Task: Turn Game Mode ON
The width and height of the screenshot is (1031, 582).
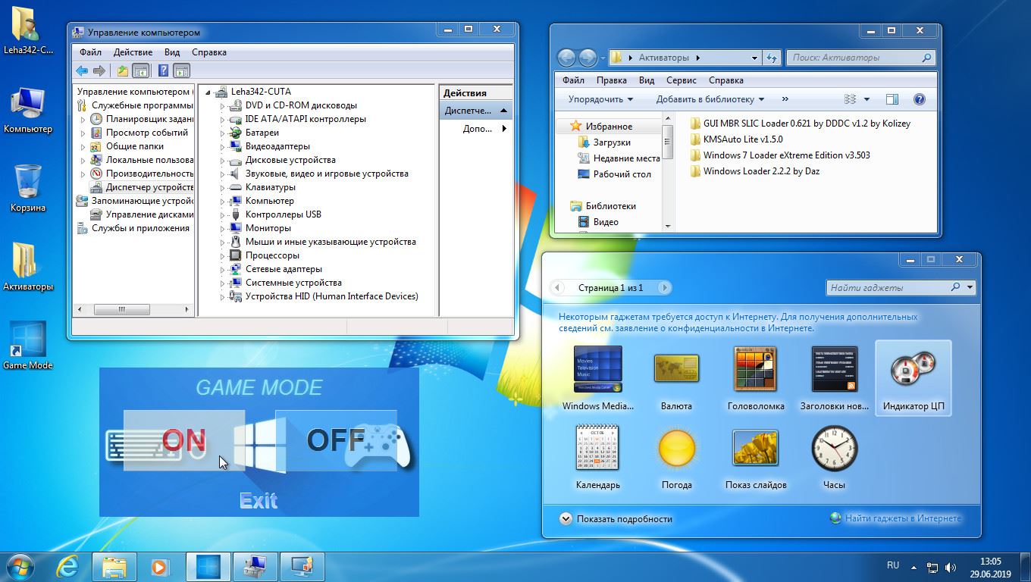Action: pos(184,440)
